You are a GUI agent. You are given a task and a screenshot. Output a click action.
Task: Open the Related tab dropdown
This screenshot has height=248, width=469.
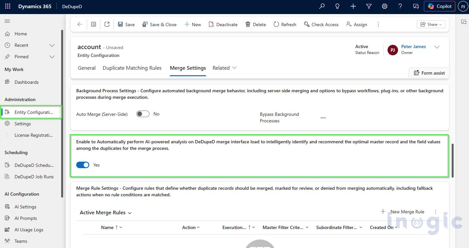coord(224,68)
